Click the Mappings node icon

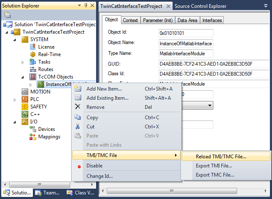tap(33, 137)
